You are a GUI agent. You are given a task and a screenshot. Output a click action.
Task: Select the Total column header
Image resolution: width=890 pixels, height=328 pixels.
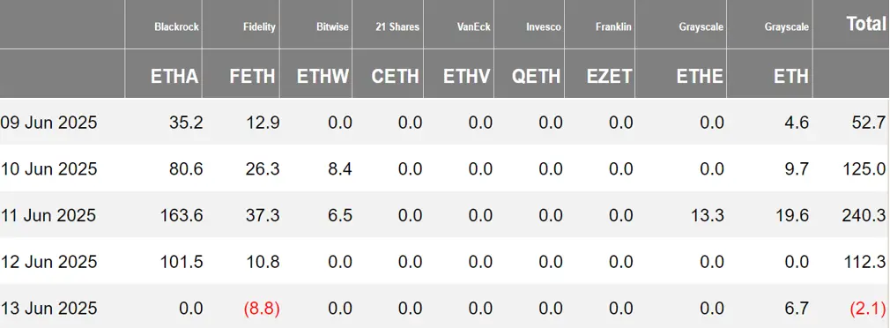[866, 23]
